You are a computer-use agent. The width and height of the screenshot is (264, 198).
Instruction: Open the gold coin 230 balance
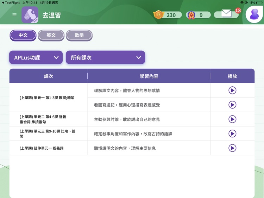[168, 15]
